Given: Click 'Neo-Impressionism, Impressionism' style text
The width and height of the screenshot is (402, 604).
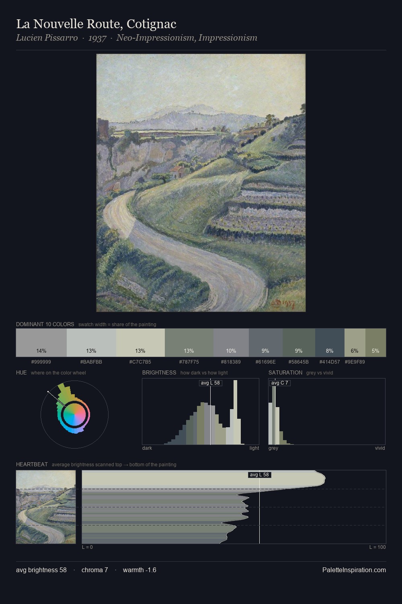Looking at the screenshot, I should click(187, 38).
